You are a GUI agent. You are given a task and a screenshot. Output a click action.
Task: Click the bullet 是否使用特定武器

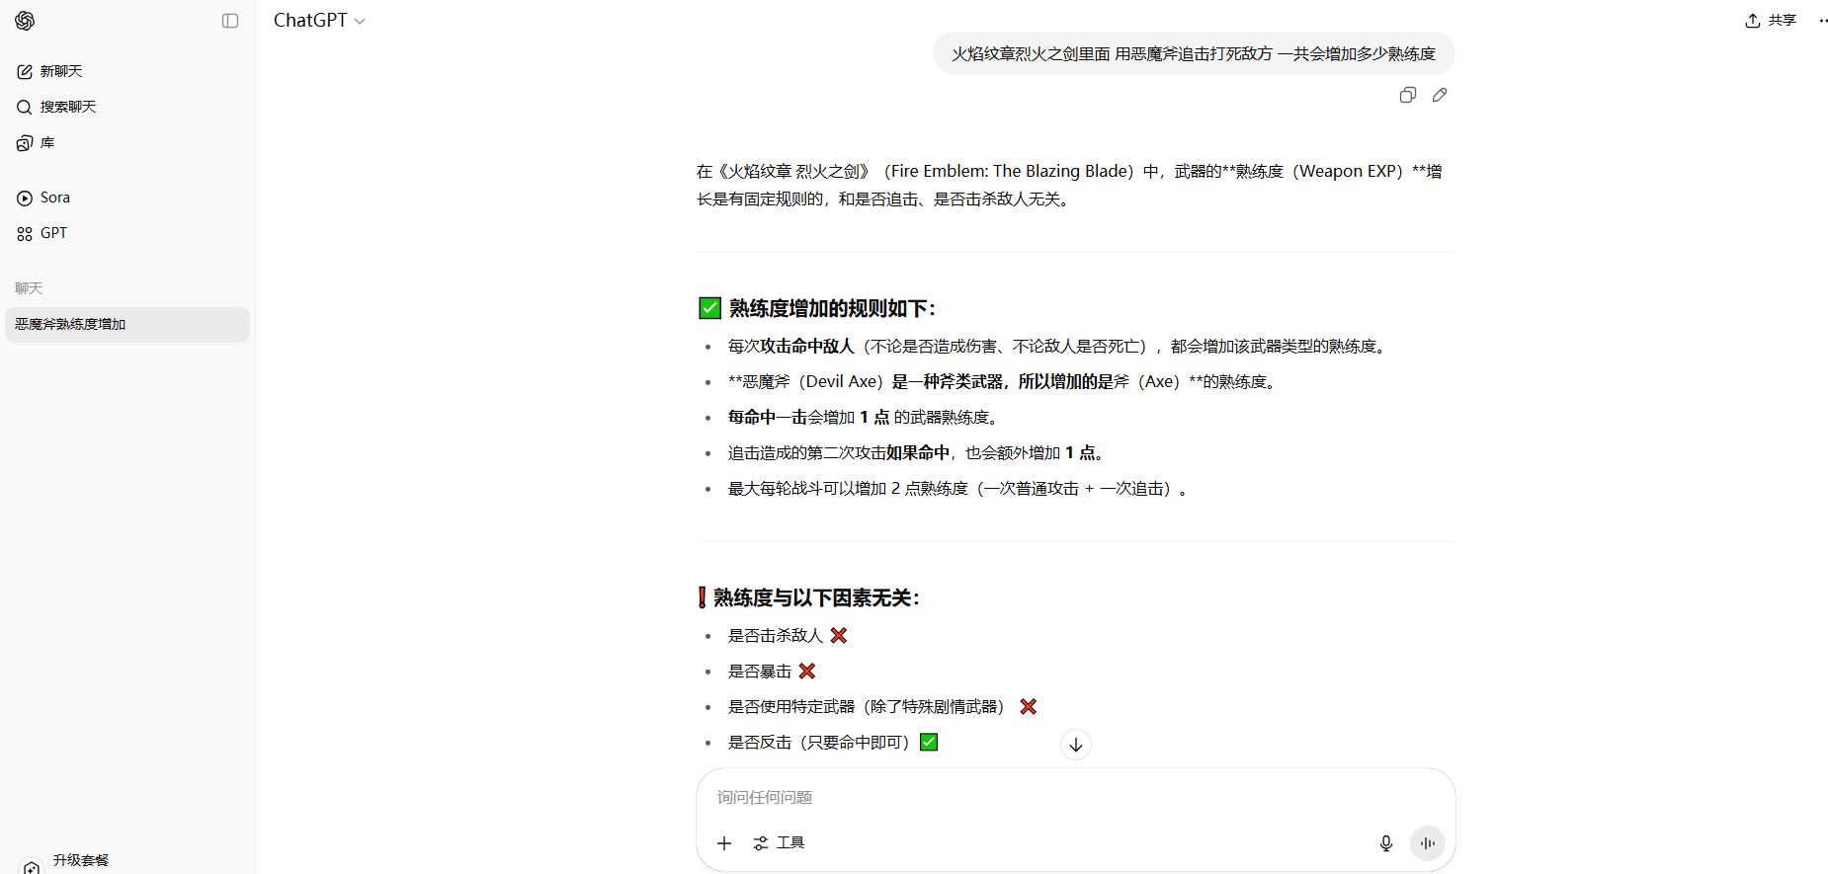[882, 707]
